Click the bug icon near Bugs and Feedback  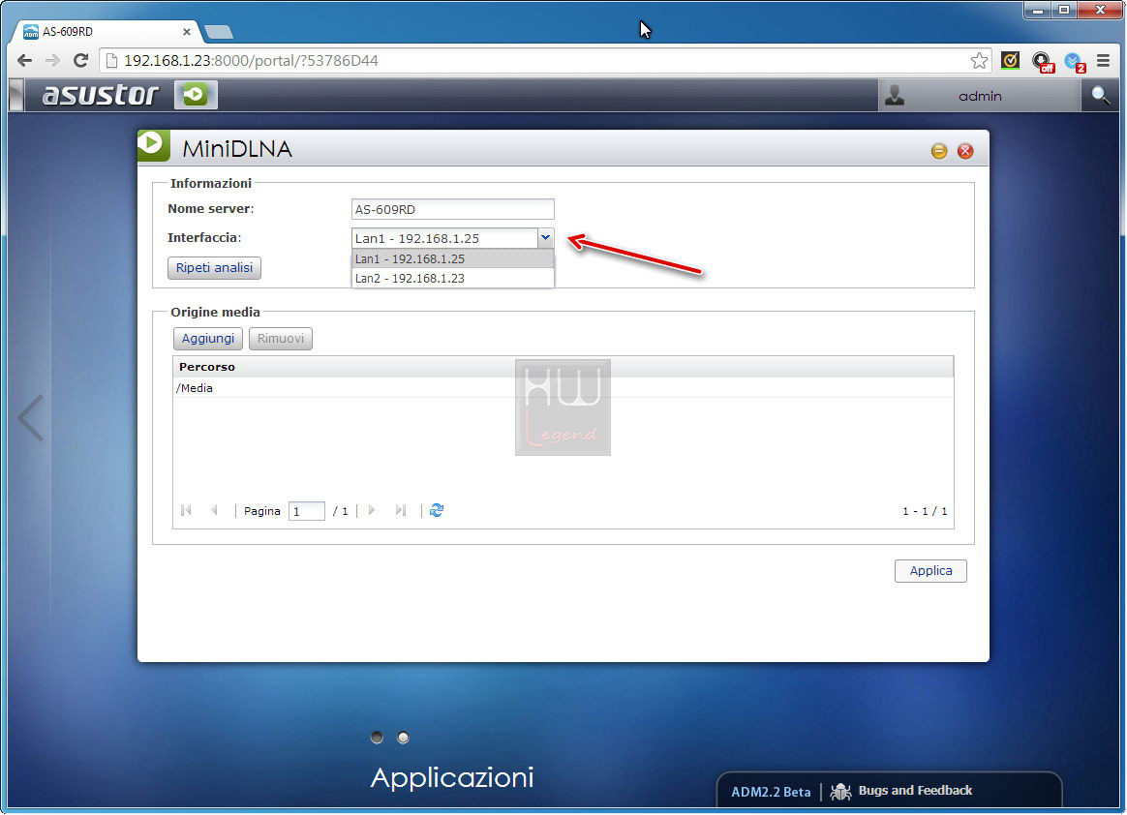click(x=840, y=791)
